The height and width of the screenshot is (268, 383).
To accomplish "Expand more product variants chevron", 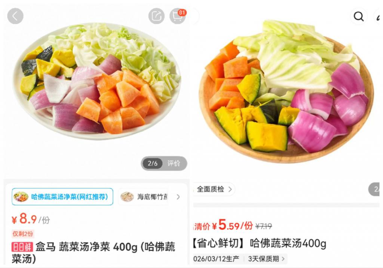I will click(x=178, y=197).
